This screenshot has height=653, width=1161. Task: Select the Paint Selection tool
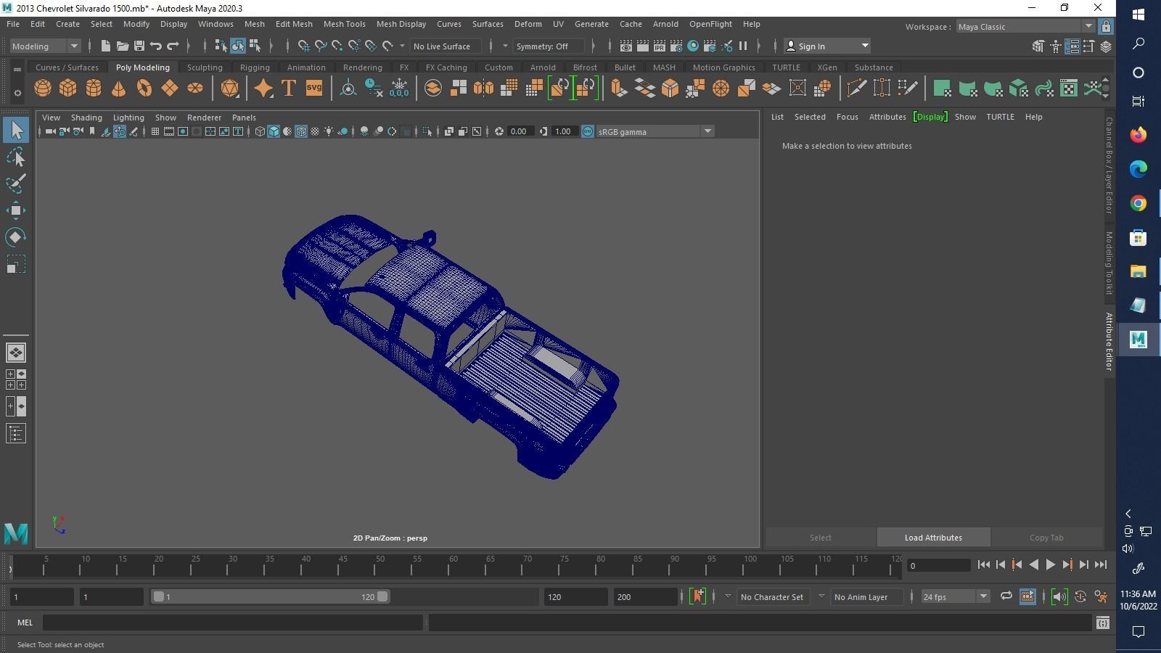16,184
